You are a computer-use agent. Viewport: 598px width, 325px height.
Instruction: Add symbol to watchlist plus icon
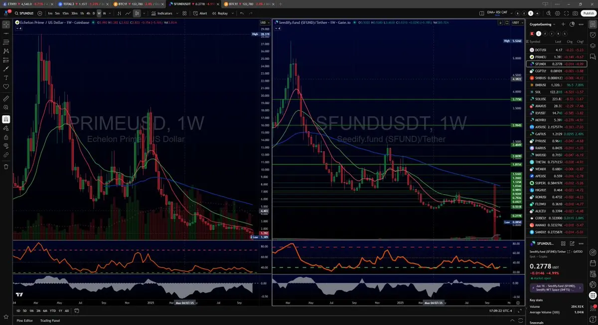(563, 24)
